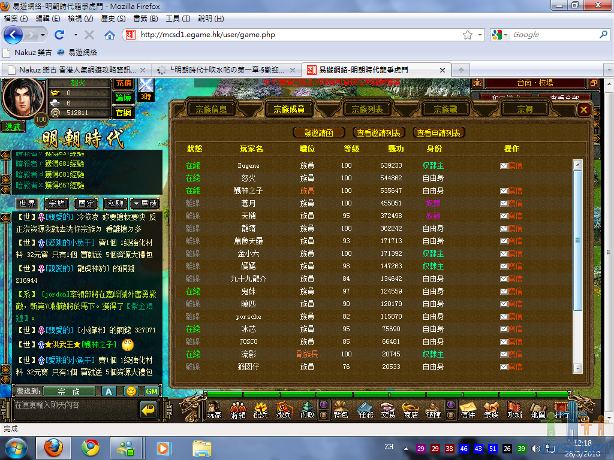
Task: Open the 任務 quests icon
Action: pos(366,410)
